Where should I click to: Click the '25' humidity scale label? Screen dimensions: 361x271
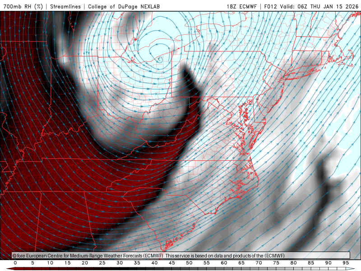click(102, 263)
